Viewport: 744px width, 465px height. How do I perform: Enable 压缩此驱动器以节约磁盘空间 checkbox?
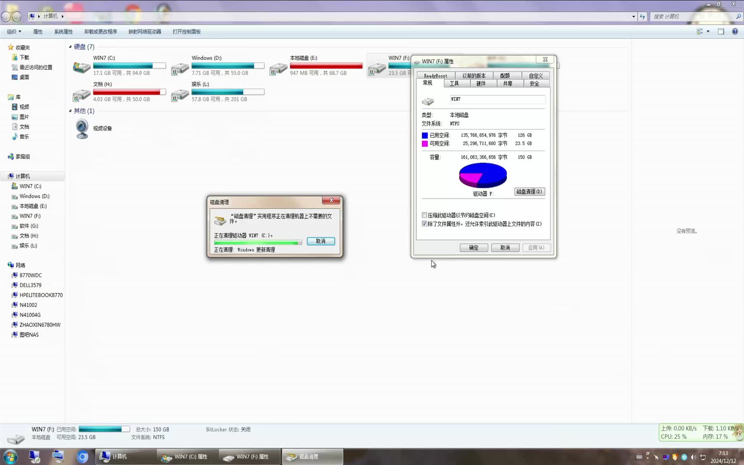tap(425, 215)
